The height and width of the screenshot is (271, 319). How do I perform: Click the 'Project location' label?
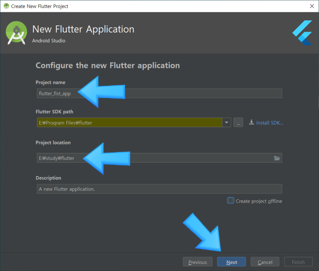coord(53,143)
